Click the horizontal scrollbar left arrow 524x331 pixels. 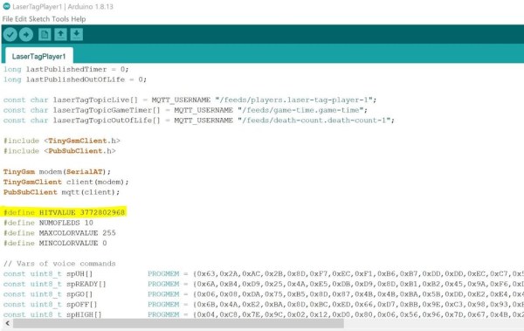[7, 323]
